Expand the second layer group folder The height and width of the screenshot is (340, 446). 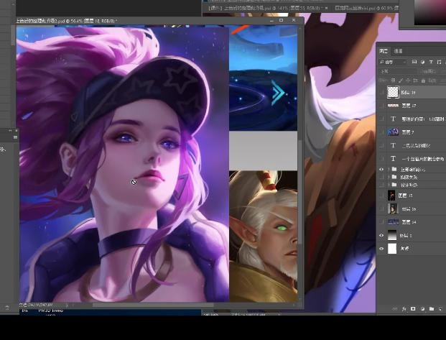(x=388, y=177)
